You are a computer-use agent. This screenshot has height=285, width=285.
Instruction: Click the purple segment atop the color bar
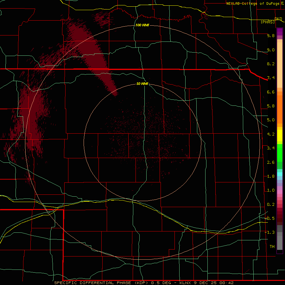(x=280, y=32)
